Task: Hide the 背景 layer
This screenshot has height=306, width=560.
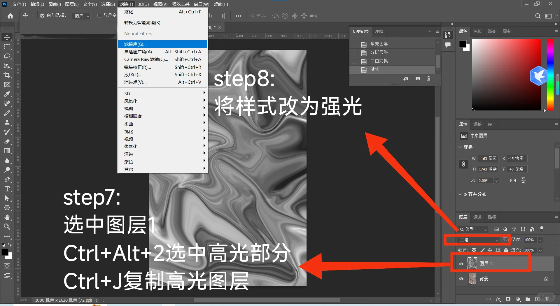Action: (x=461, y=279)
